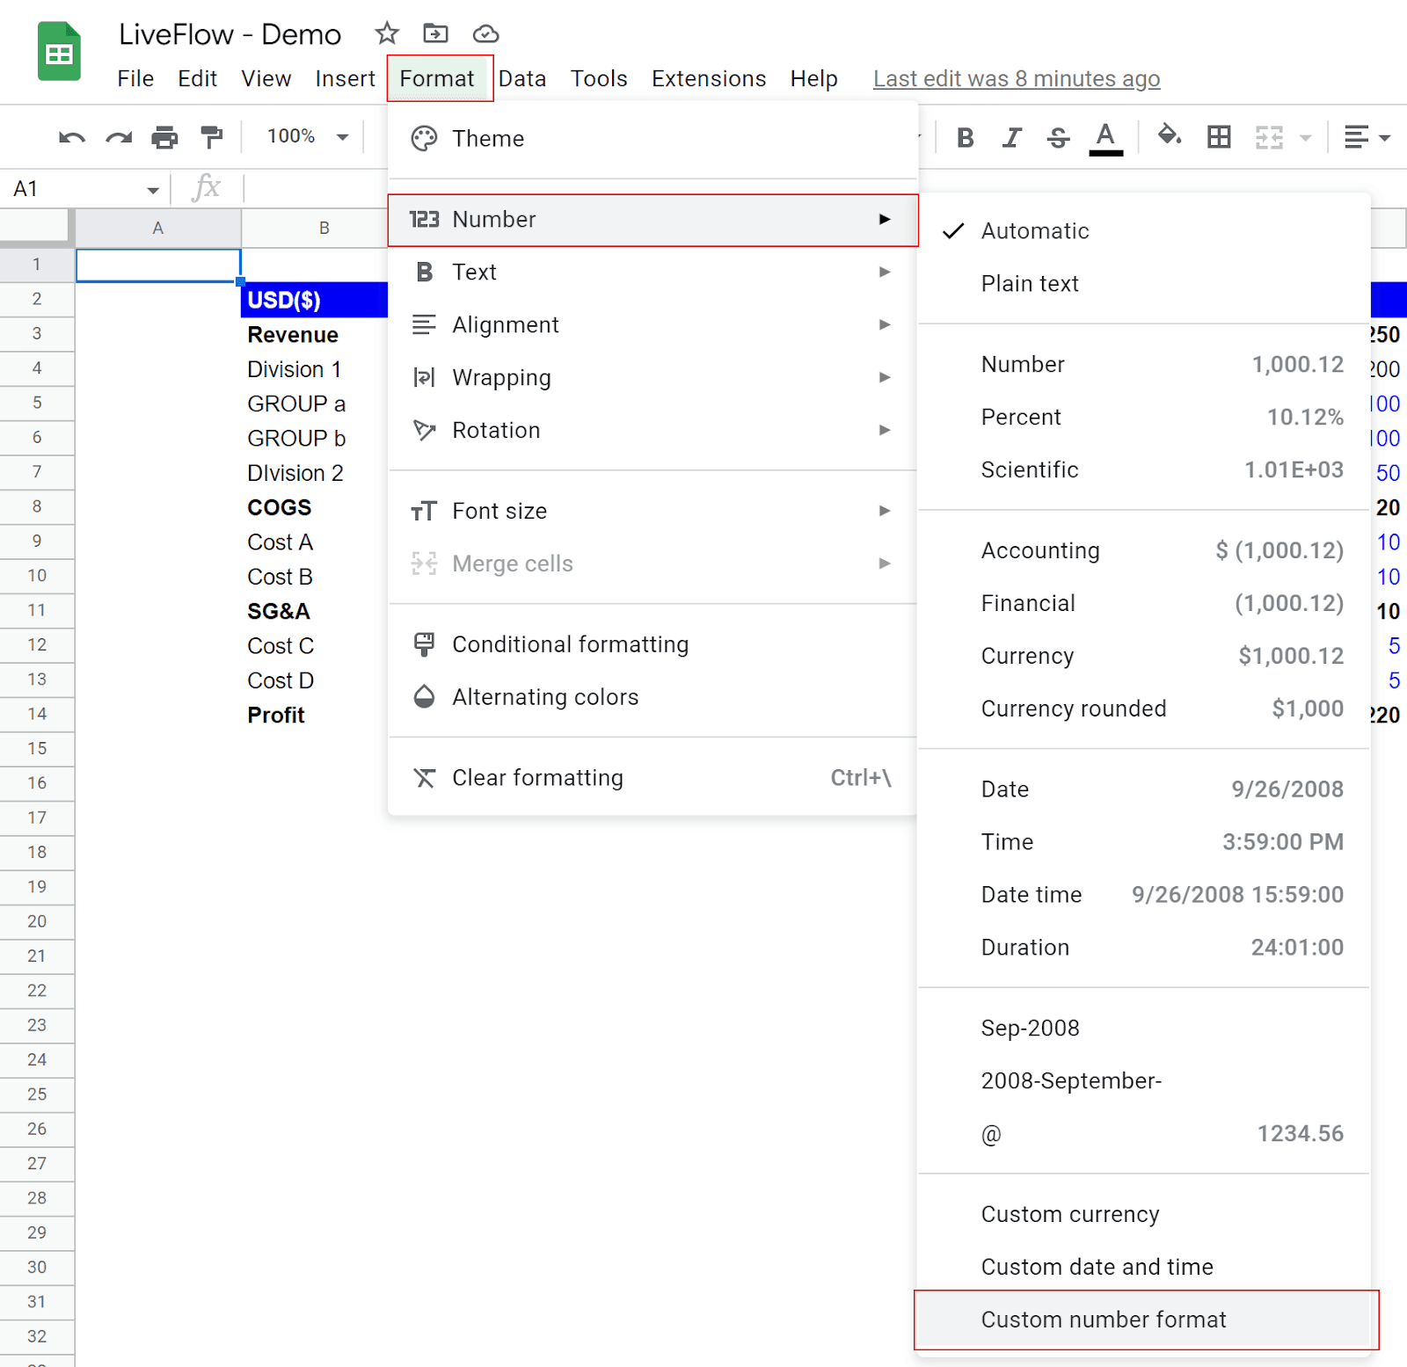
Task: Open the Insert menu
Action: click(345, 79)
